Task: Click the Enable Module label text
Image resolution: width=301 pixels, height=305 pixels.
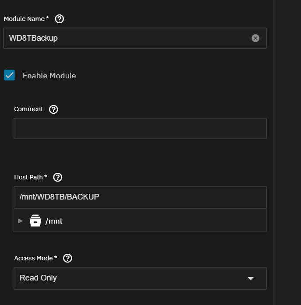Action: 49,76
